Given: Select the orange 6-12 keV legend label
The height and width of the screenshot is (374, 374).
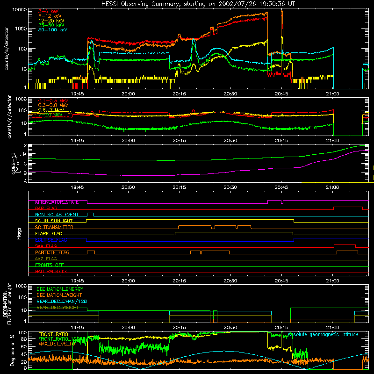Looking at the screenshot, I should coord(50,16).
